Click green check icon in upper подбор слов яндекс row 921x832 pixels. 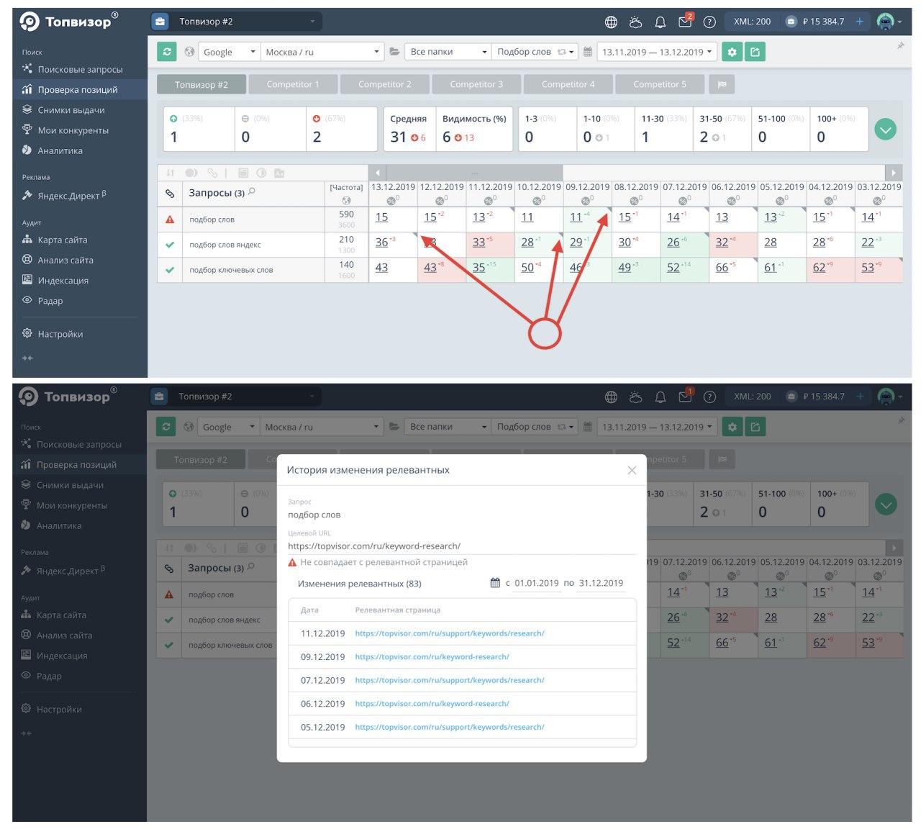(x=170, y=245)
